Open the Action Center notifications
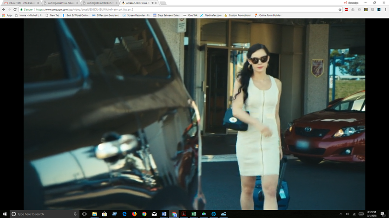Viewport: 389px width, 218px height. (383, 214)
